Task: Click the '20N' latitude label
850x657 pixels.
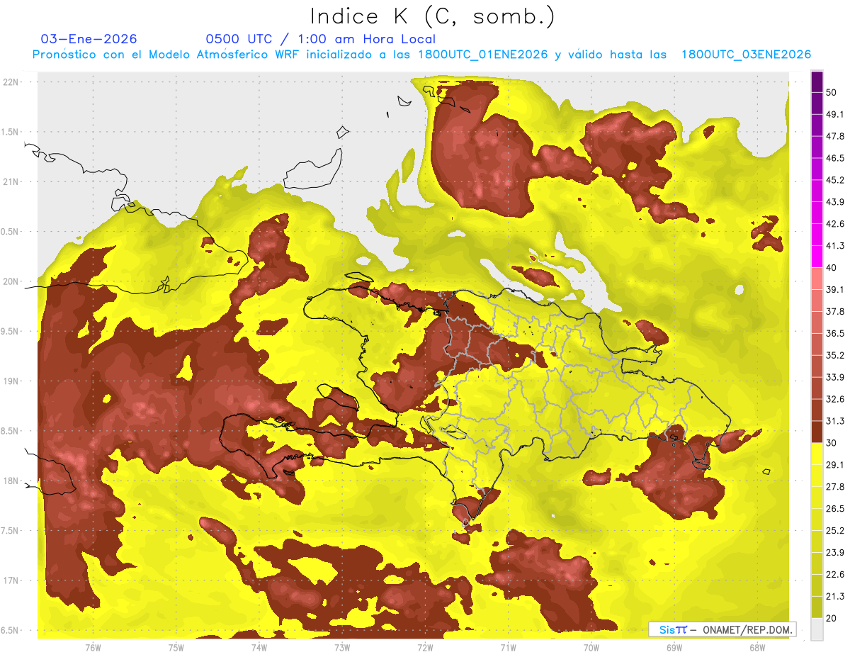Action: coord(11,281)
